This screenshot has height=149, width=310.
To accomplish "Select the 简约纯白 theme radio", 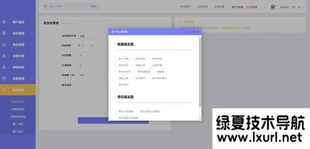I will 116,85.
